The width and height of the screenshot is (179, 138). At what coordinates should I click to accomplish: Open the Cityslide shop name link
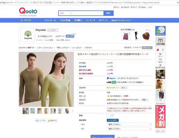point(41,30)
